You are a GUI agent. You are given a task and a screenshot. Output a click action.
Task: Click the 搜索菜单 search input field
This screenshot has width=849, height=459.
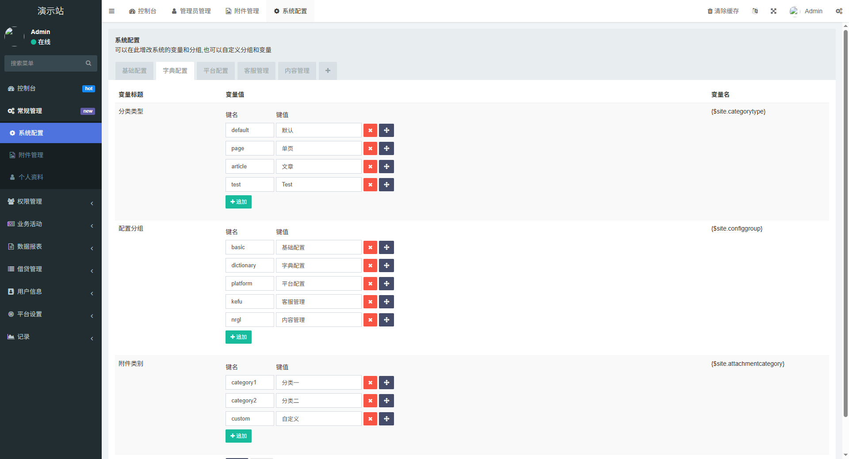(44, 63)
